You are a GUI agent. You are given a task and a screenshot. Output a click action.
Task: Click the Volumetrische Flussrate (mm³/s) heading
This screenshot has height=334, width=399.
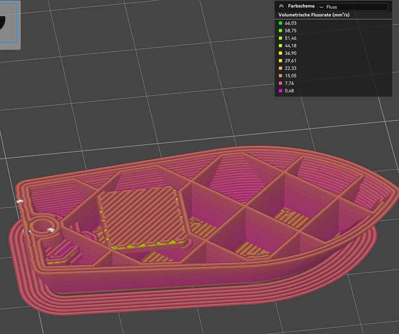(x=314, y=15)
